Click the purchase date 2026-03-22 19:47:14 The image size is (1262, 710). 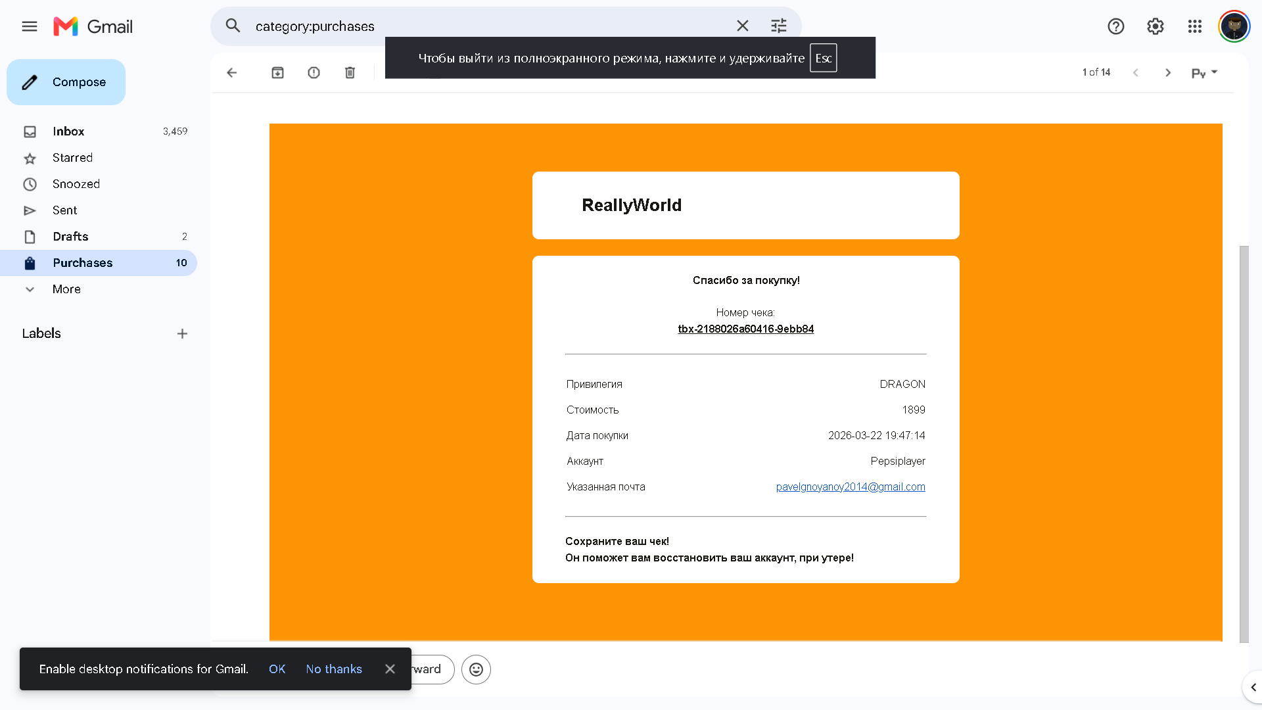click(x=877, y=435)
